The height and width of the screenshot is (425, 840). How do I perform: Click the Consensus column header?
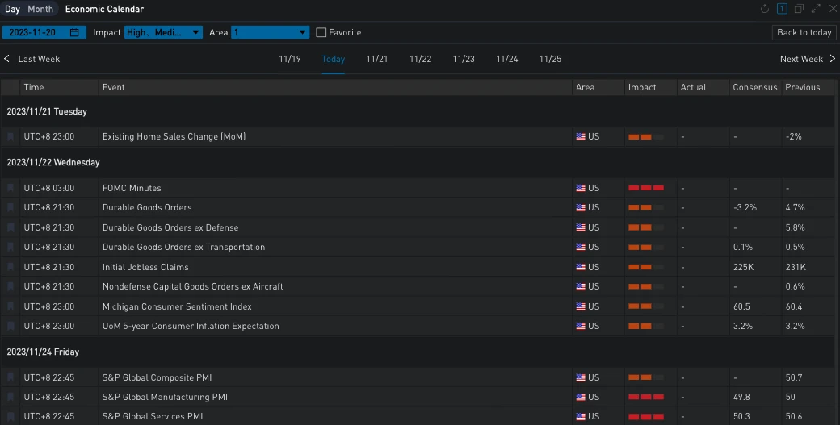754,87
